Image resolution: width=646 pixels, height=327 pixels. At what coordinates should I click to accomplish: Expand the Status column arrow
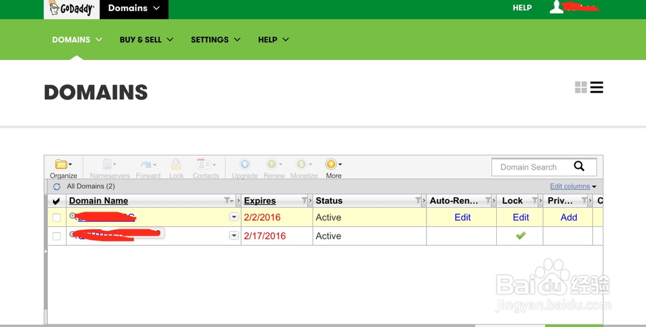(424, 201)
